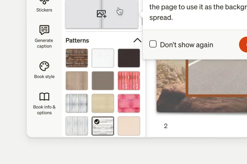Select the red wood plank pattern
Image resolution: width=247 pixels, height=164 pixels.
click(129, 81)
